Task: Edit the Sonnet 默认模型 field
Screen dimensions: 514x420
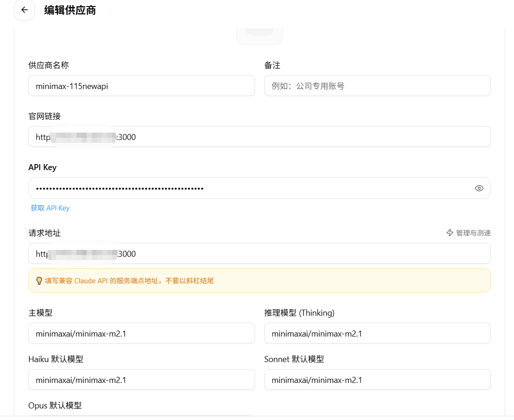Action: click(x=377, y=380)
